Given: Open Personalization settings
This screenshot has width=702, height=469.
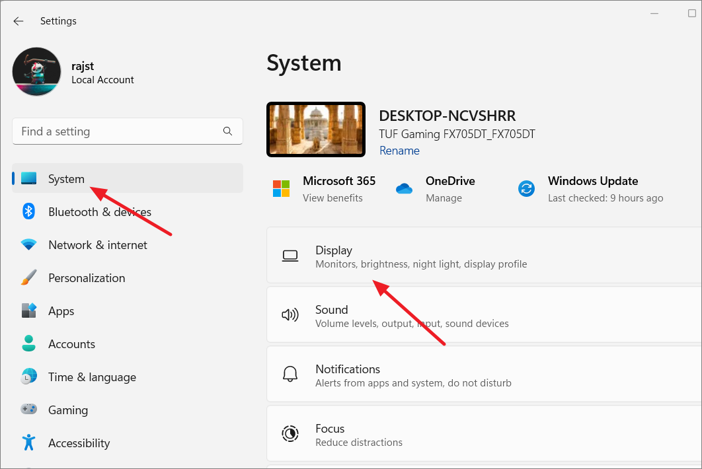Looking at the screenshot, I should coord(128,278).
